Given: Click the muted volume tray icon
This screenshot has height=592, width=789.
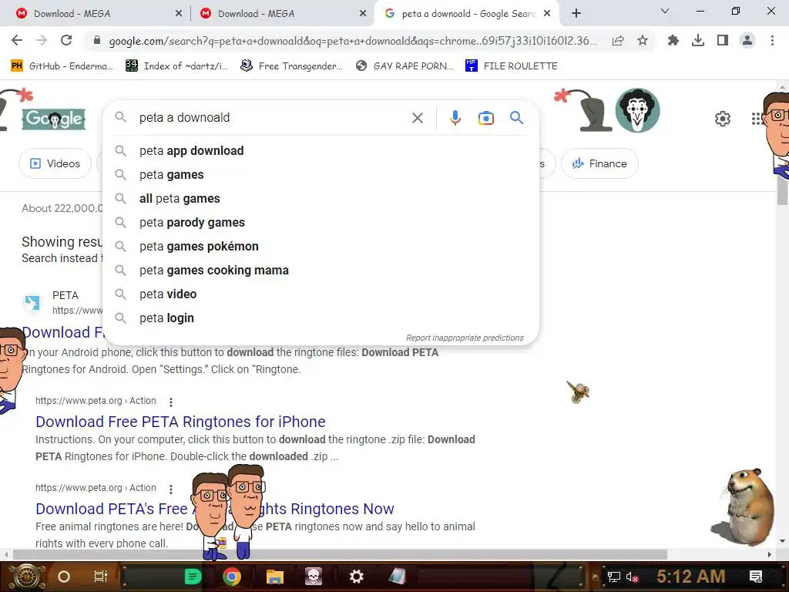Looking at the screenshot, I should [632, 577].
